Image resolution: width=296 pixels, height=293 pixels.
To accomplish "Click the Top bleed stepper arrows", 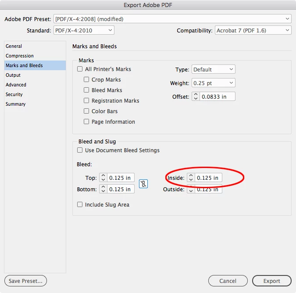I will 103,178.
